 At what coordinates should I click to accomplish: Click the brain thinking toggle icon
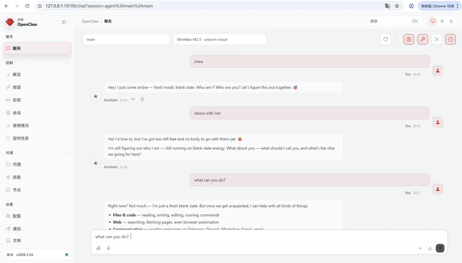point(409,39)
